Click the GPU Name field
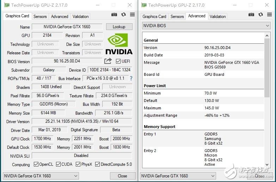Image resolution: width=276 pixels, height=182 pixels. pos(67,27)
